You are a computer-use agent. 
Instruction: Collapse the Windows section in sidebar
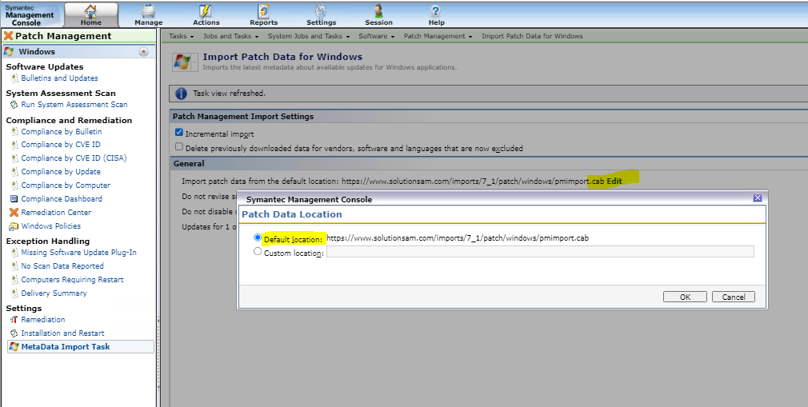click(x=144, y=51)
